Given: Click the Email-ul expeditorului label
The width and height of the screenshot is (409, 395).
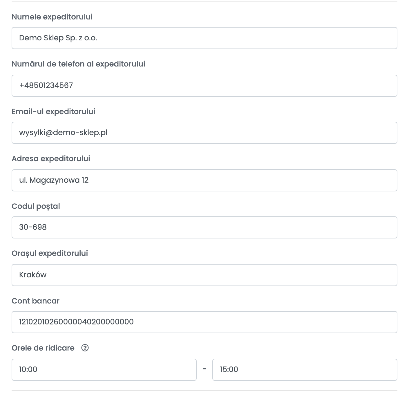Looking at the screenshot, I should (x=53, y=112).
